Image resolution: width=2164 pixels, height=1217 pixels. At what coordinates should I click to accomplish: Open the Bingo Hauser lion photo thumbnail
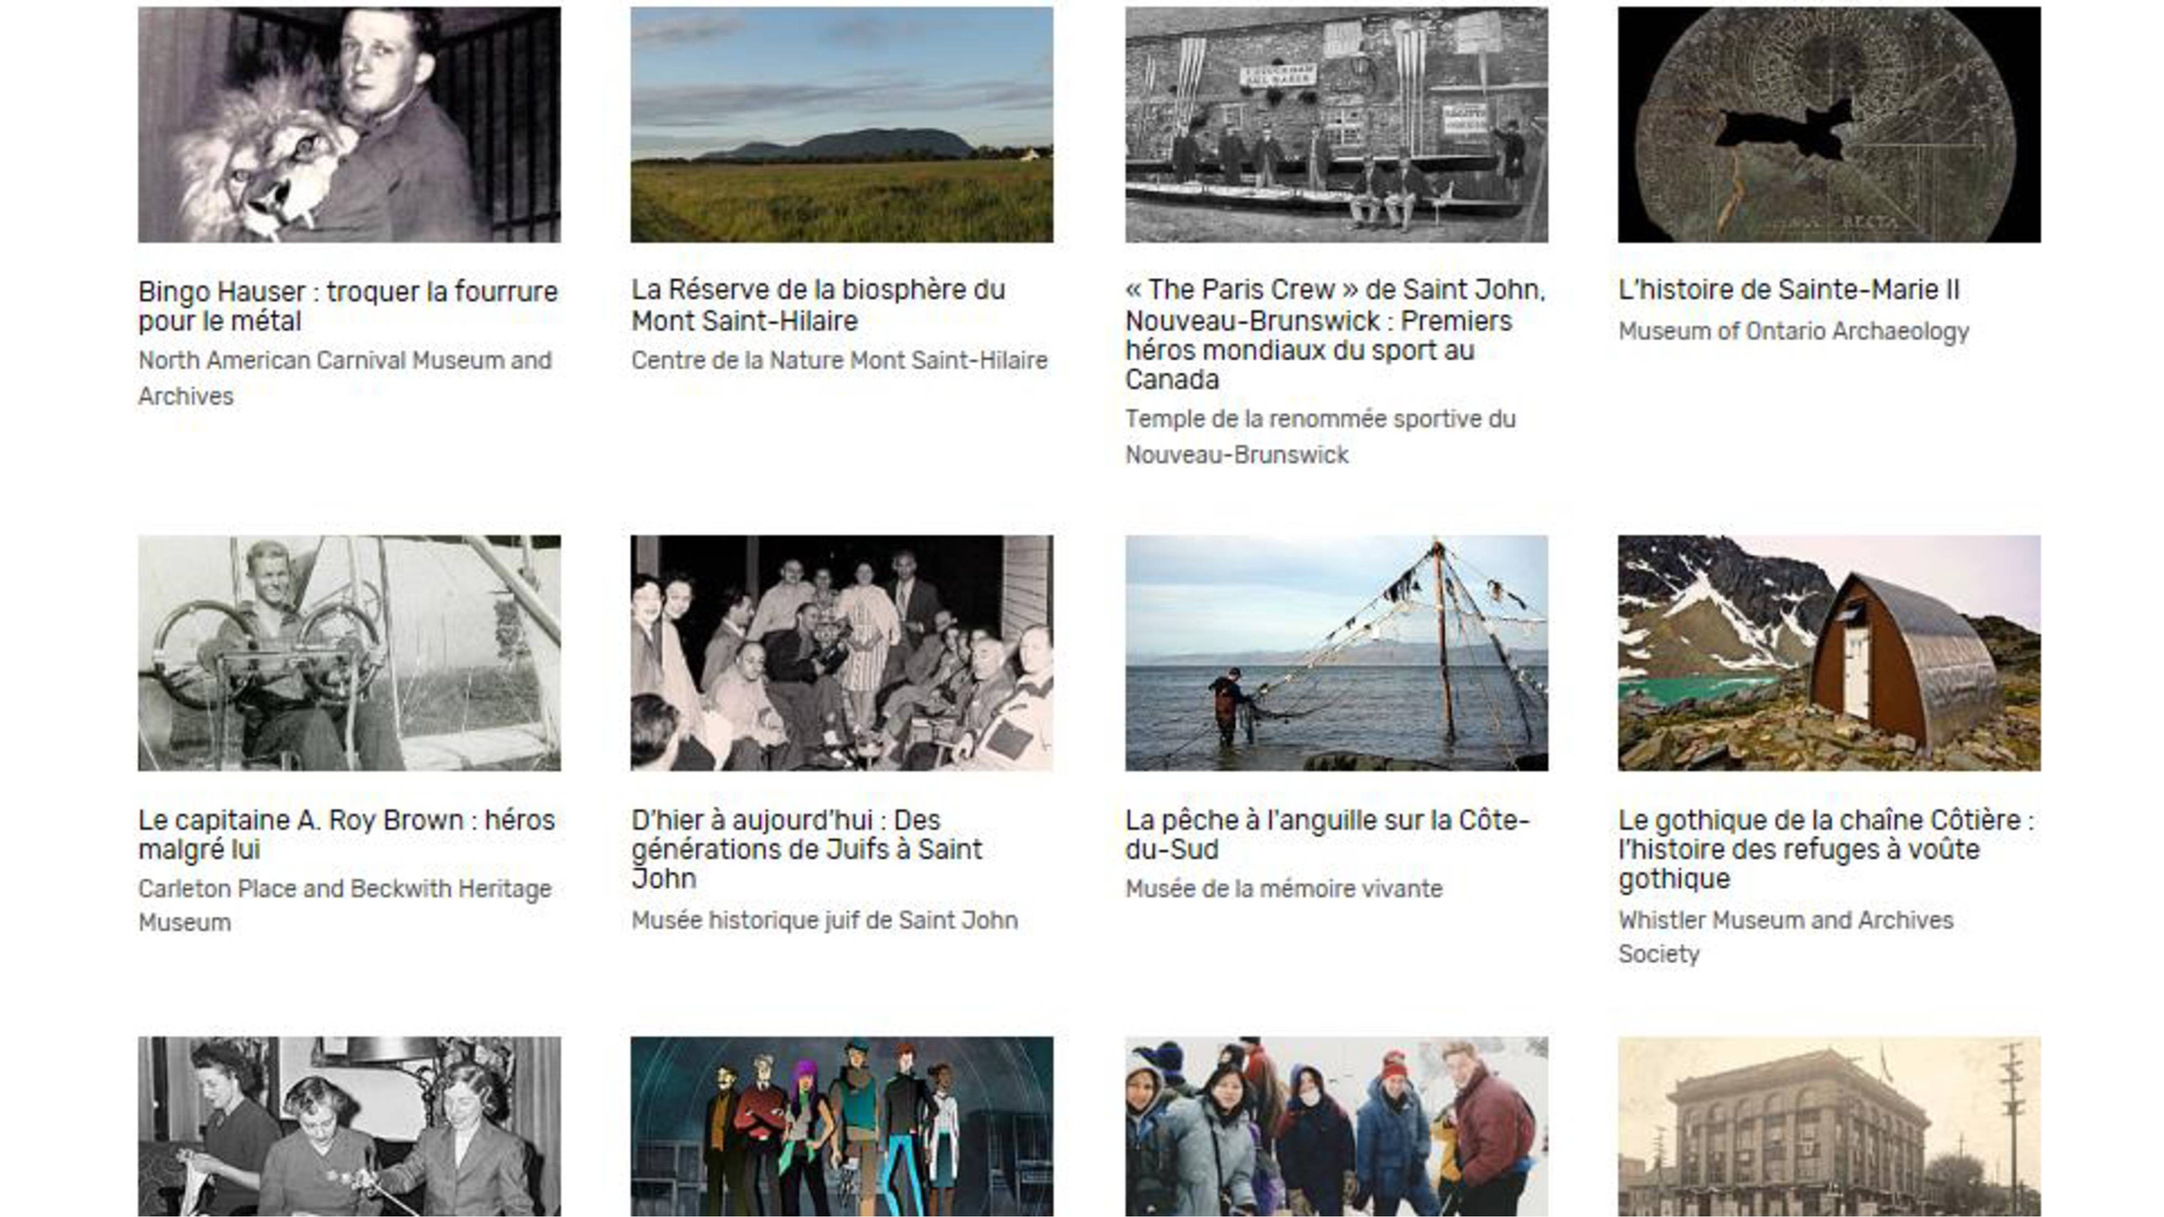click(x=349, y=124)
